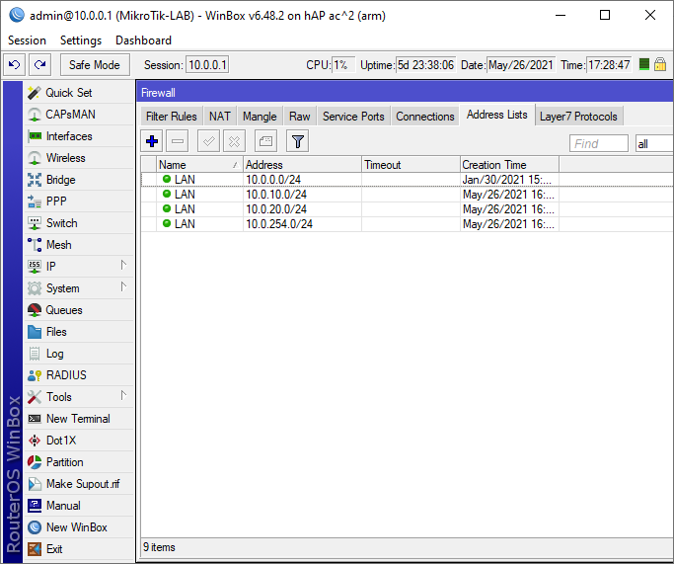Add new address list entry with plus
The width and height of the screenshot is (674, 564).
click(152, 141)
